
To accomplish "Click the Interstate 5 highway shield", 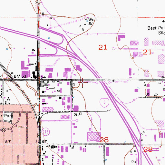I will coord(104,102).
